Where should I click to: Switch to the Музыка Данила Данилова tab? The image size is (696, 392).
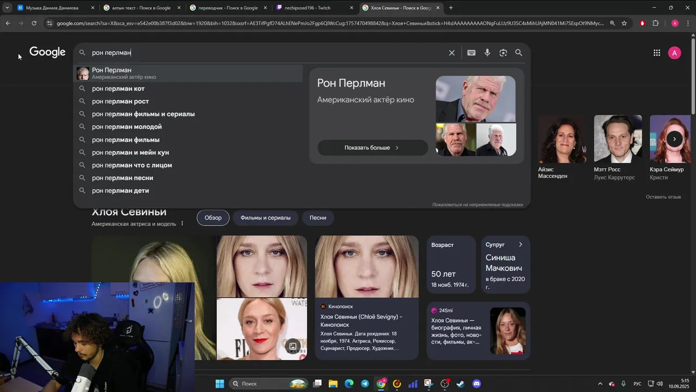click(56, 8)
